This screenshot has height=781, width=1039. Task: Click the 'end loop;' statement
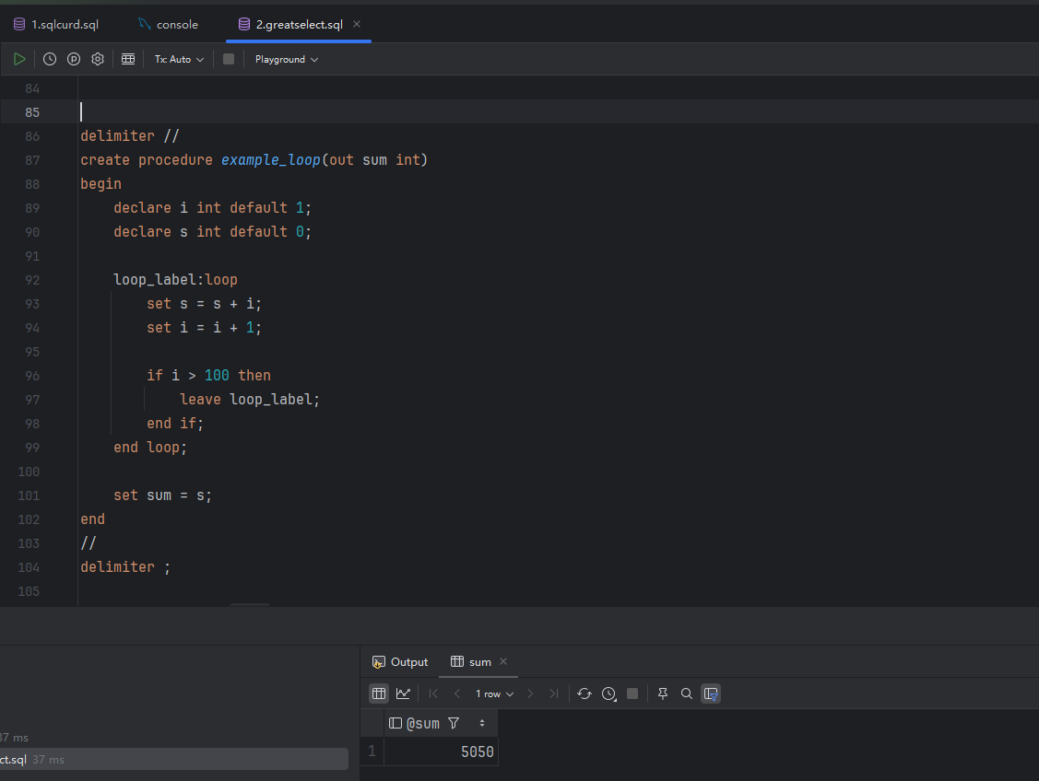click(x=150, y=449)
